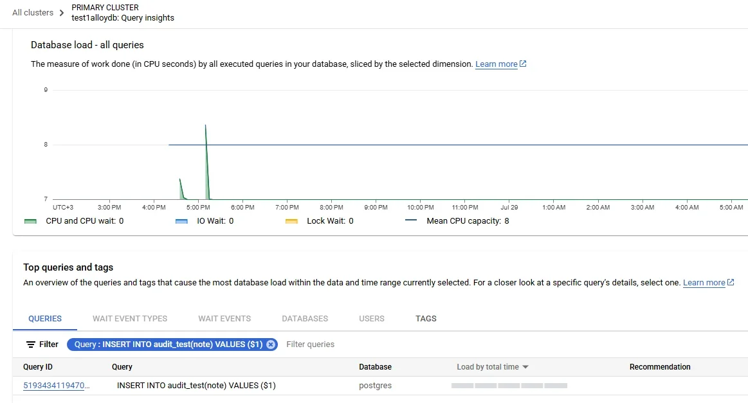Navigate back via All clusters breadcrumb
This screenshot has width=748, height=403.
pos(31,12)
